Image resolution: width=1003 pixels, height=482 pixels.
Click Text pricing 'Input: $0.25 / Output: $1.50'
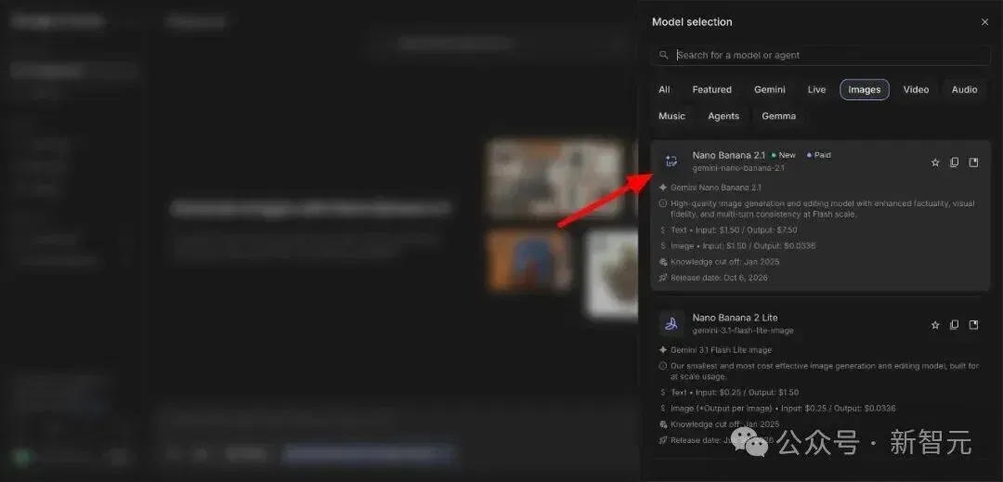(745, 393)
